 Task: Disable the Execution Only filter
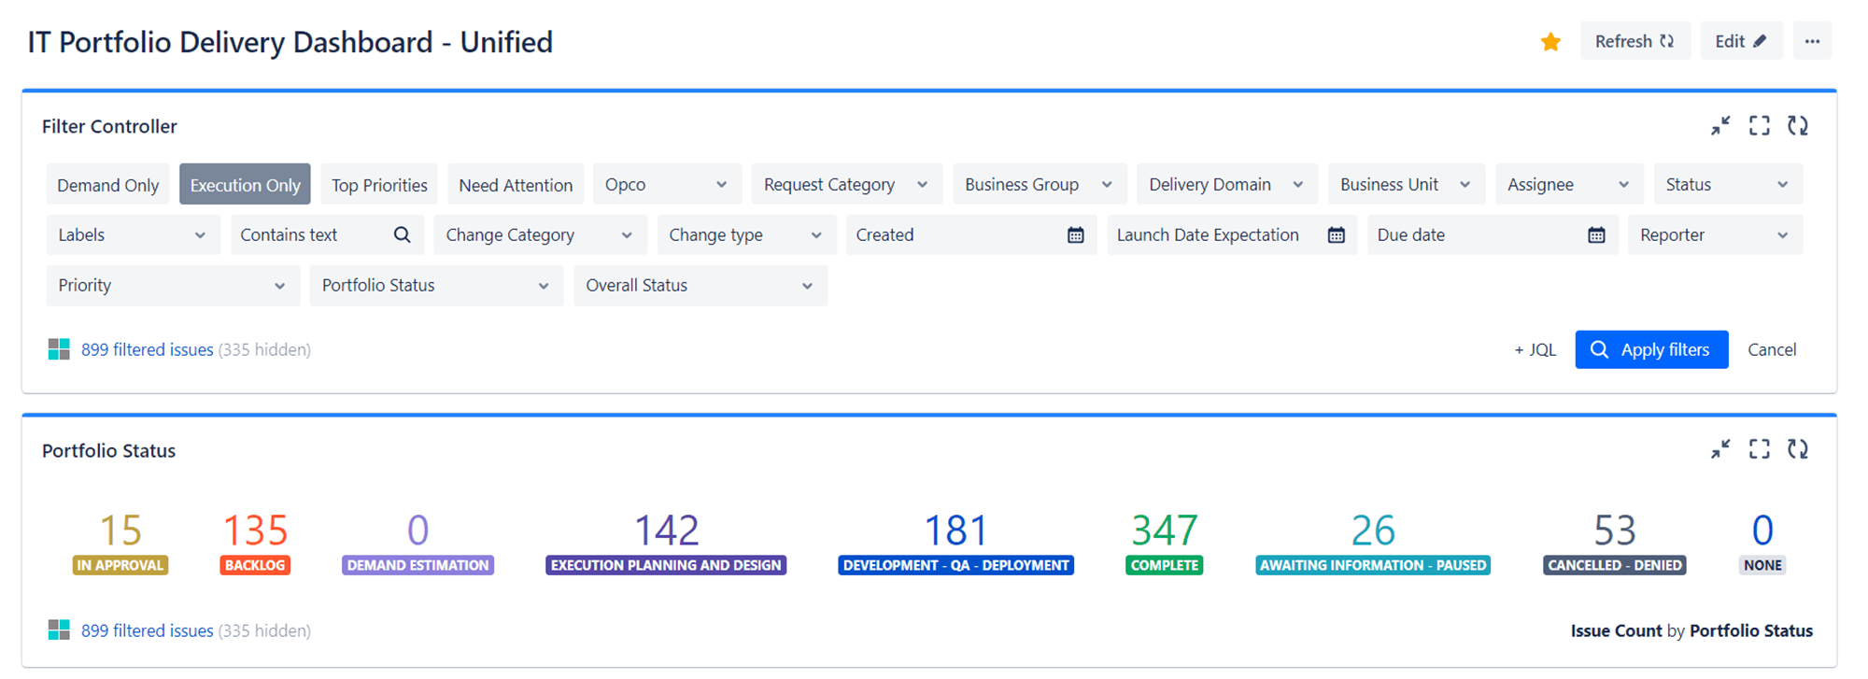point(245,185)
